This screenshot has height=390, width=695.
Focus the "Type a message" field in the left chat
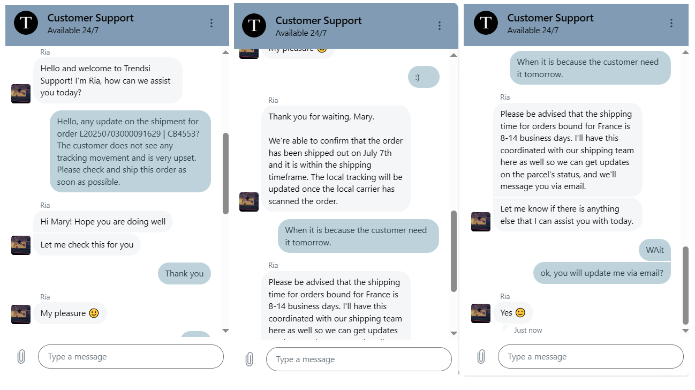(131, 357)
